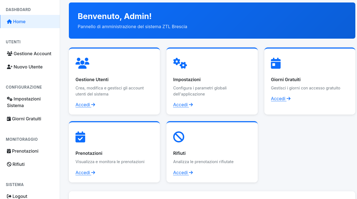Click the Home house icon in sidebar
The width and height of the screenshot is (357, 199).
click(x=9, y=22)
